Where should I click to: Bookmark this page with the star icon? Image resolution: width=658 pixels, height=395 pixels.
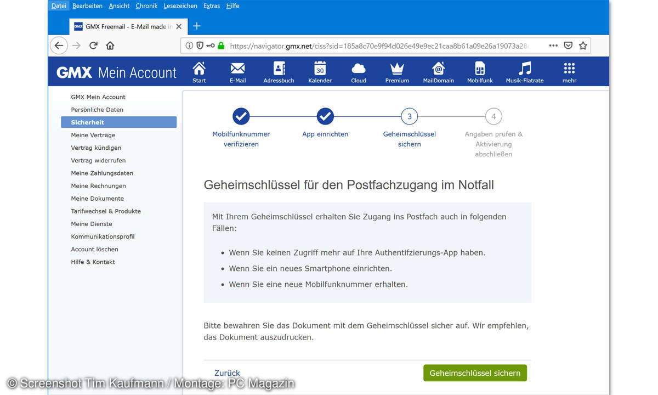583,46
